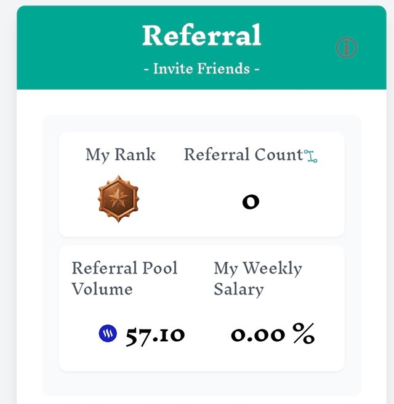
Task: Click the percent sign in weekly salary
Action: pos(304,334)
